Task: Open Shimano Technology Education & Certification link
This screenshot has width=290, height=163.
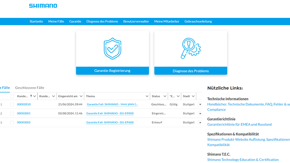Action: tap(243, 159)
